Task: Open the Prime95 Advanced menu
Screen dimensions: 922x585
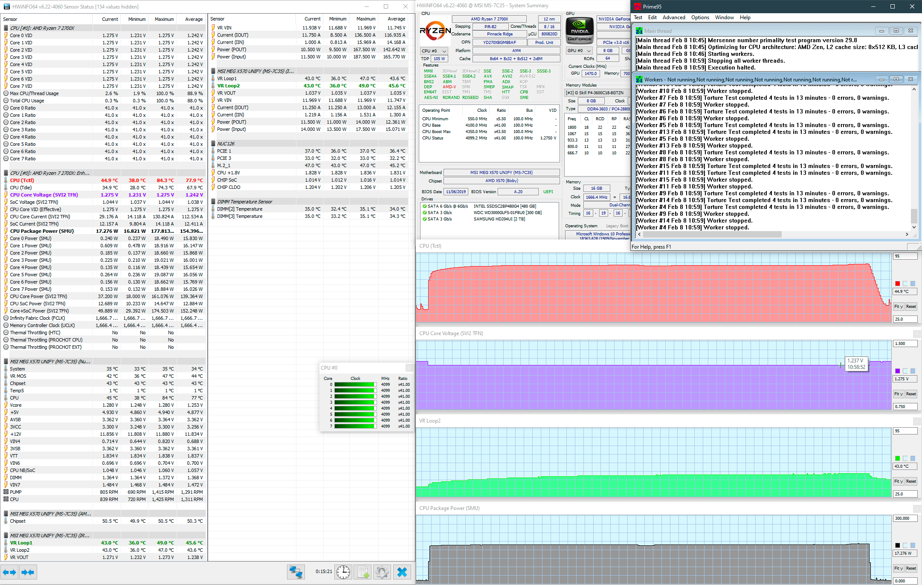Action: pyautogui.click(x=673, y=17)
